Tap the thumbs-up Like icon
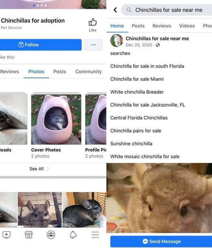This screenshot has width=212, height=248. (92, 22)
